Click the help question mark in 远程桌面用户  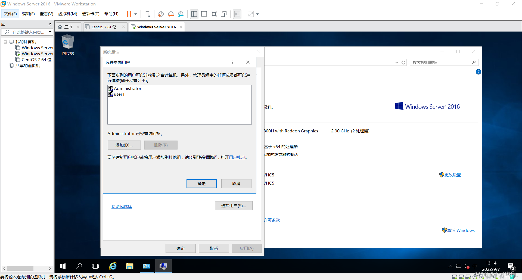232,62
